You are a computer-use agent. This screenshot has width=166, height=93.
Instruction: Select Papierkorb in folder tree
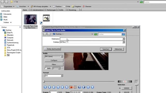coord(10,45)
